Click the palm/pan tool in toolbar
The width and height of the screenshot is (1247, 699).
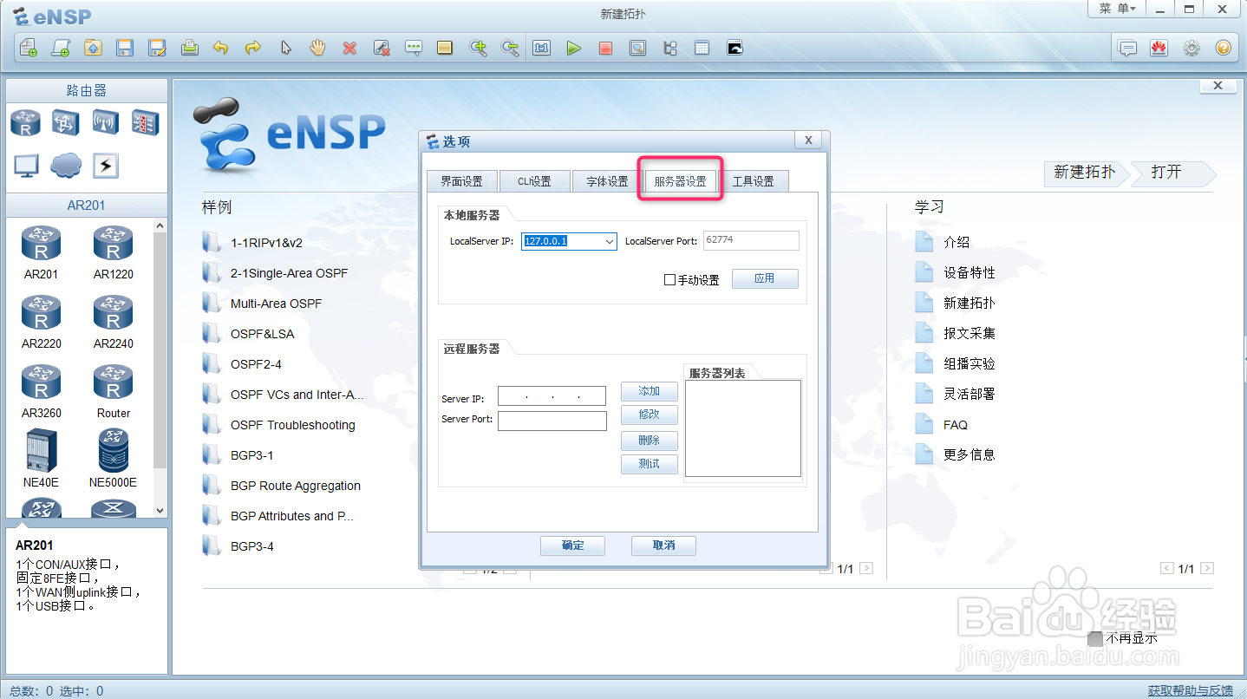tap(317, 48)
